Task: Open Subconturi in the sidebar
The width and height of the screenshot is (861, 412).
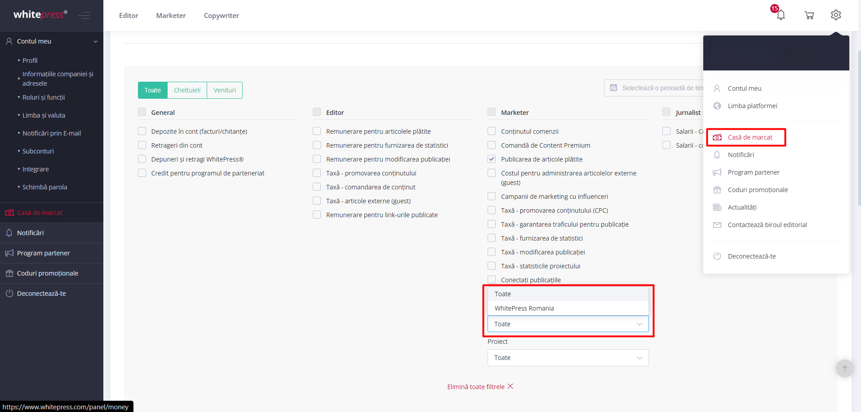Action: click(38, 151)
